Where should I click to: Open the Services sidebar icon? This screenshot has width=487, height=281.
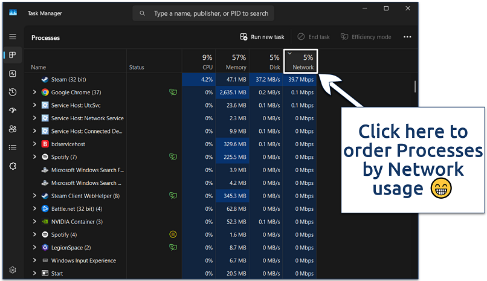click(x=13, y=166)
